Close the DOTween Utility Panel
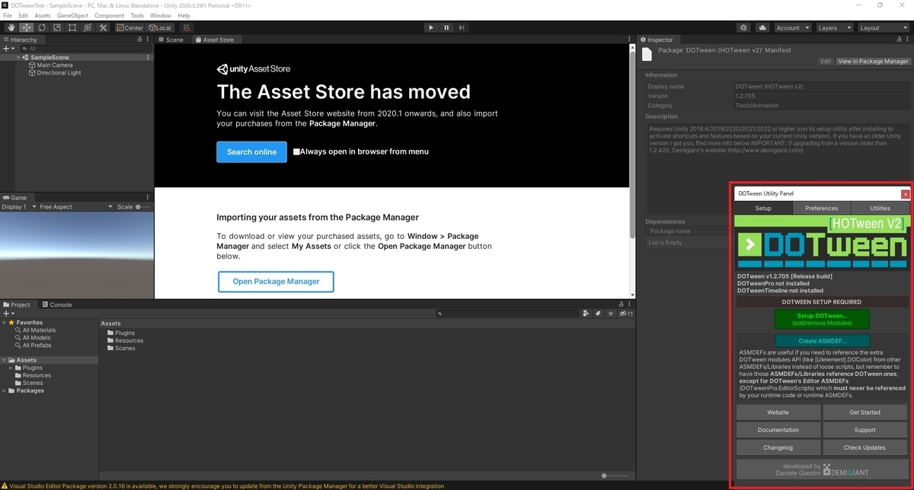Image resolution: width=914 pixels, height=490 pixels. [x=905, y=194]
